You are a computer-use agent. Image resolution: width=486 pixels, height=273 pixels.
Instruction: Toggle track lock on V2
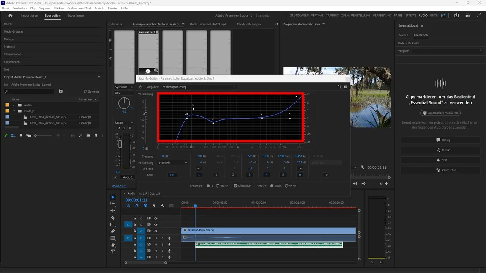click(134, 224)
